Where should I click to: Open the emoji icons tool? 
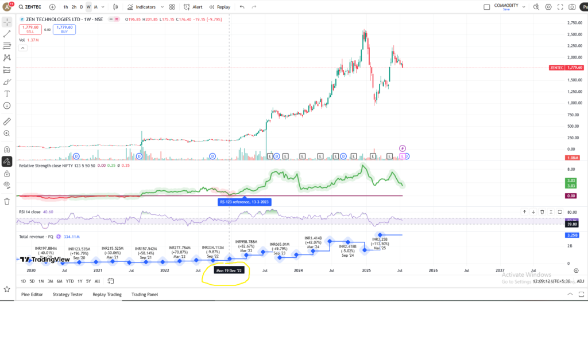7,105
